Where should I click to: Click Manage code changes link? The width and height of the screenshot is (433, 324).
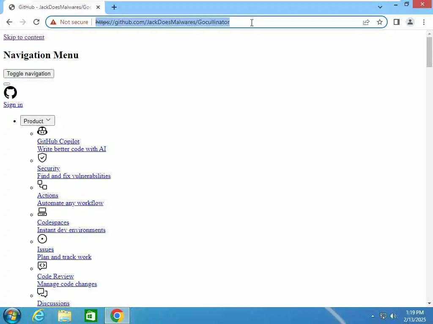[x=67, y=284]
